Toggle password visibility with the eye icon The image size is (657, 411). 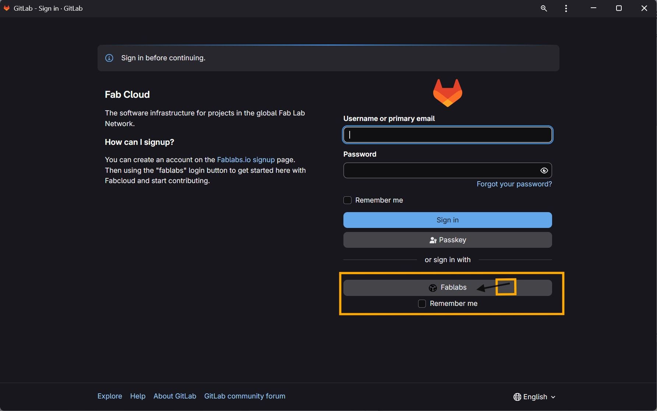[544, 171]
